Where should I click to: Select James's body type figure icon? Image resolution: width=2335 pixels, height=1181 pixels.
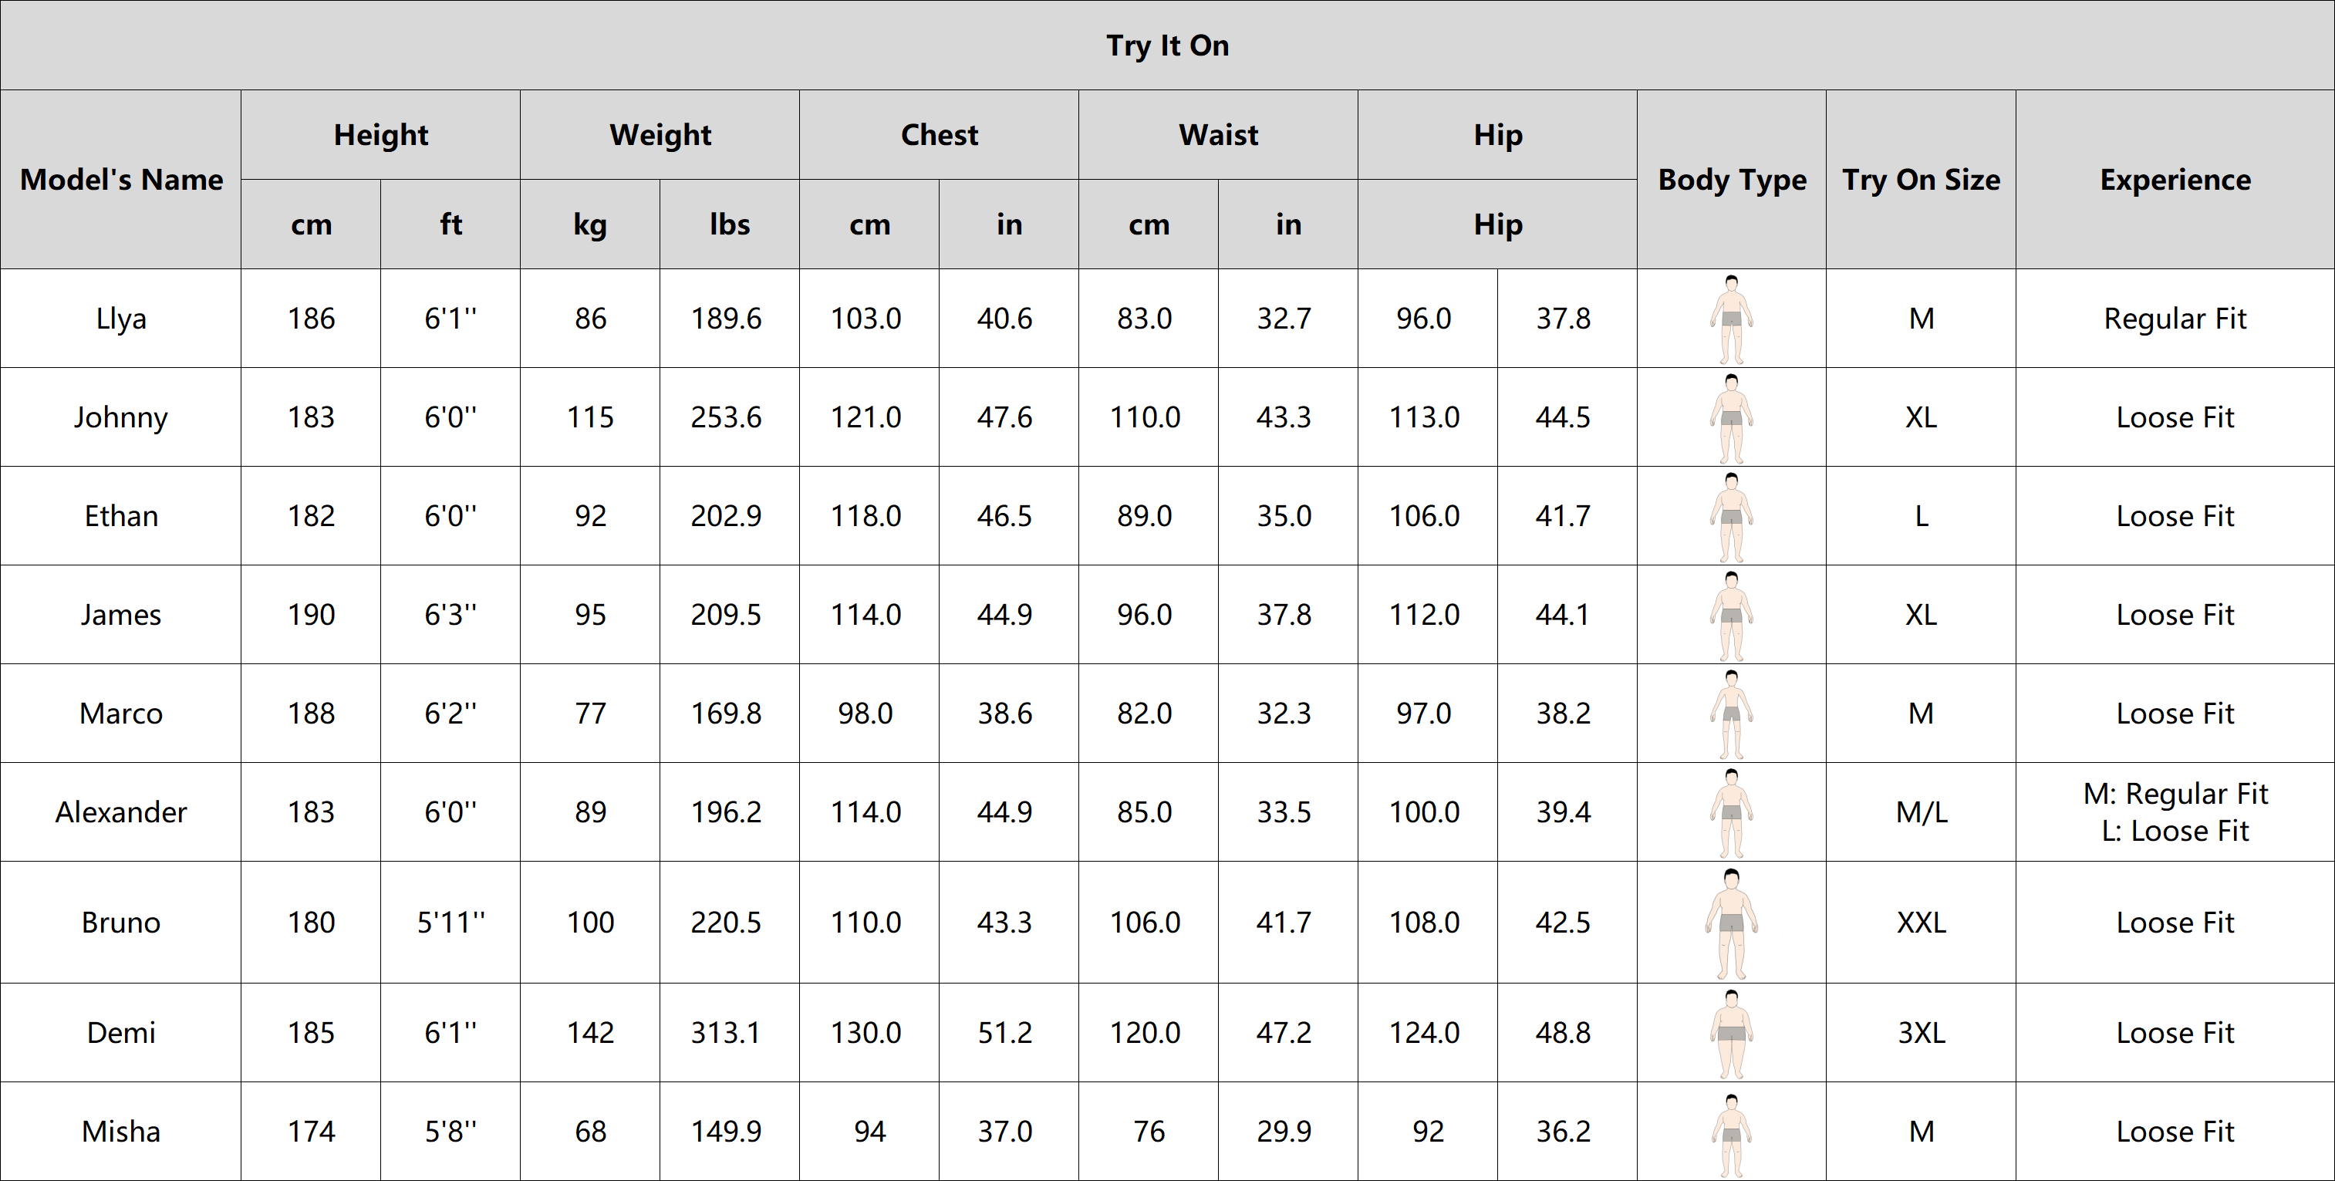pyautogui.click(x=1731, y=616)
